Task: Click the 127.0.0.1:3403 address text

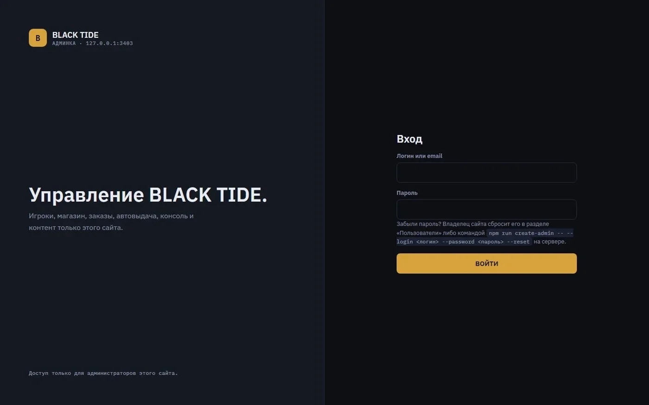Action: click(x=109, y=44)
